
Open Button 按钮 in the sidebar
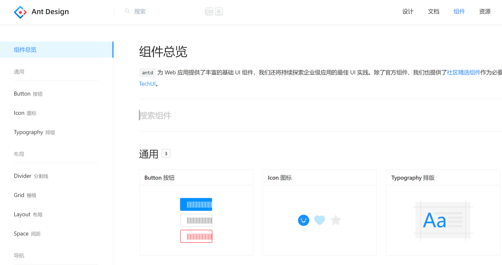point(28,94)
